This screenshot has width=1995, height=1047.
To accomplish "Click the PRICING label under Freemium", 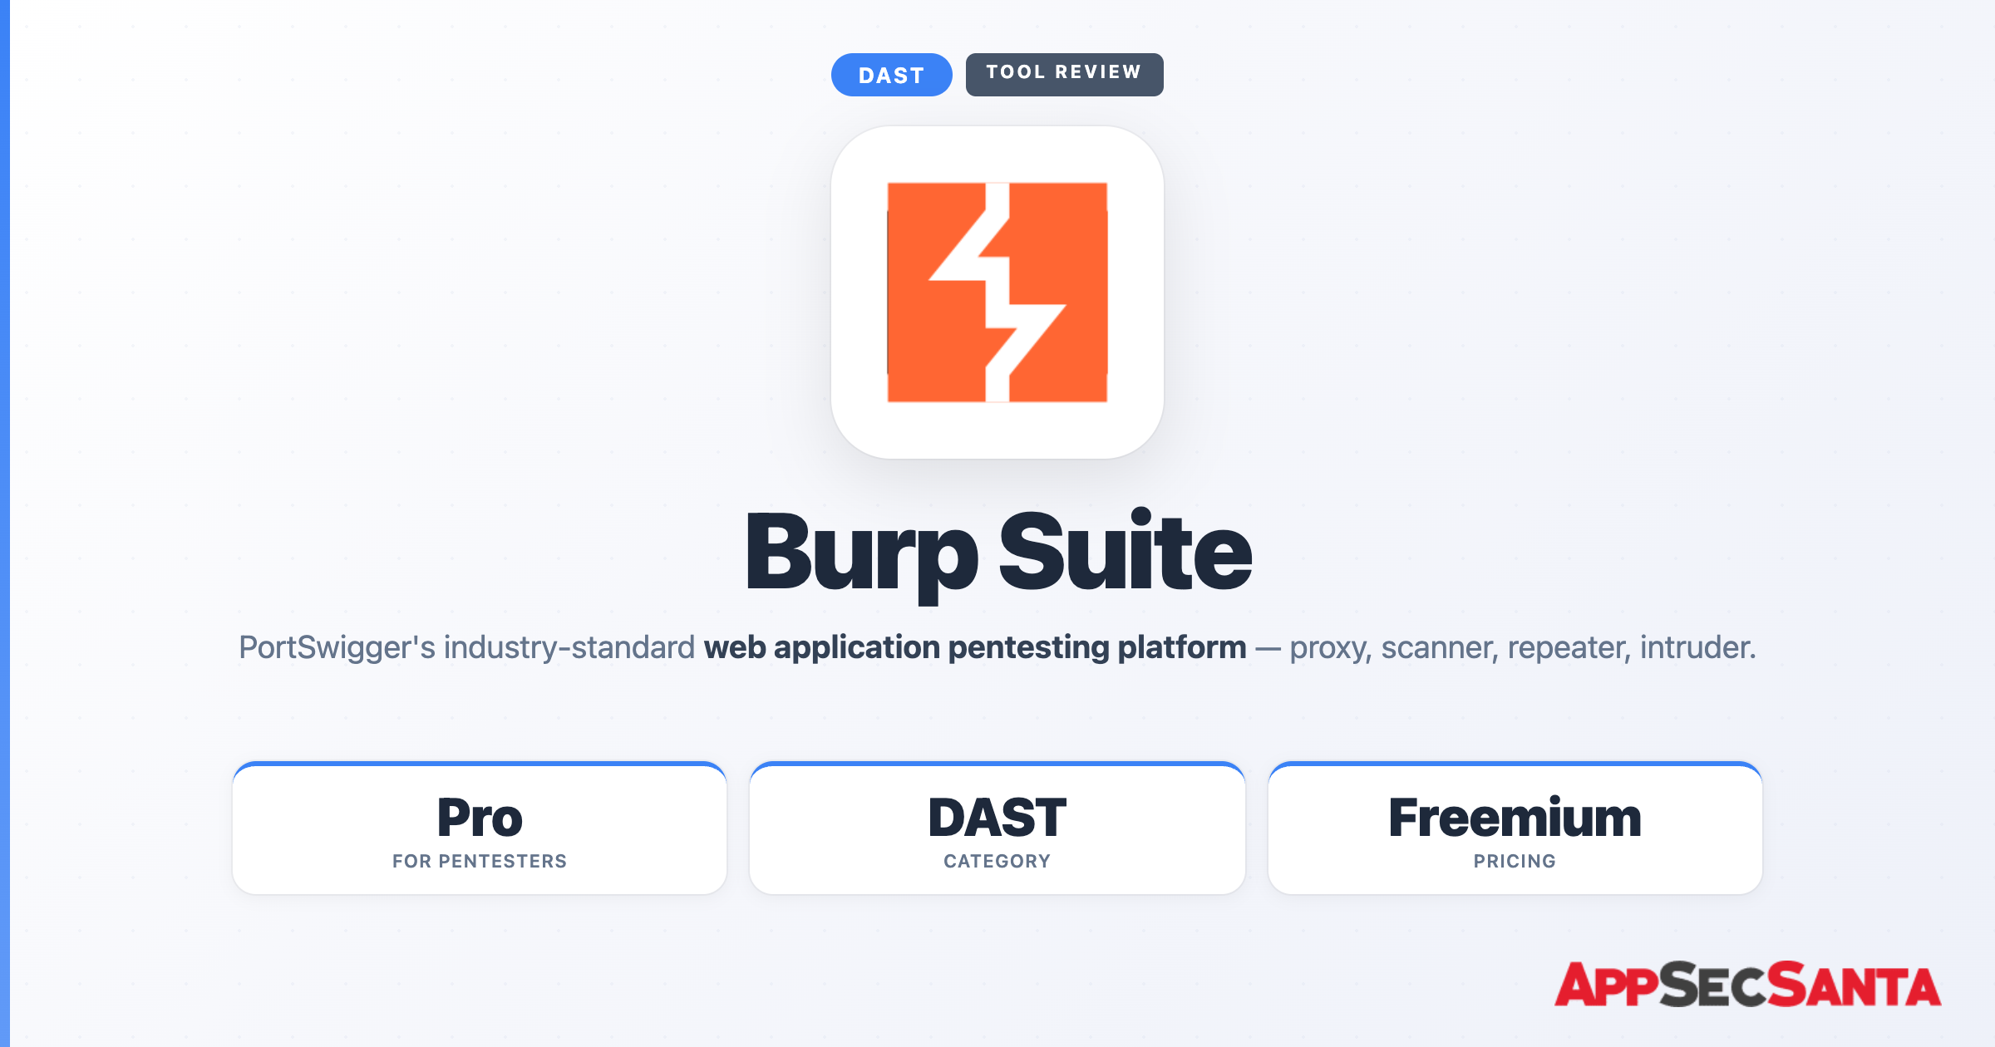I will tap(1515, 862).
